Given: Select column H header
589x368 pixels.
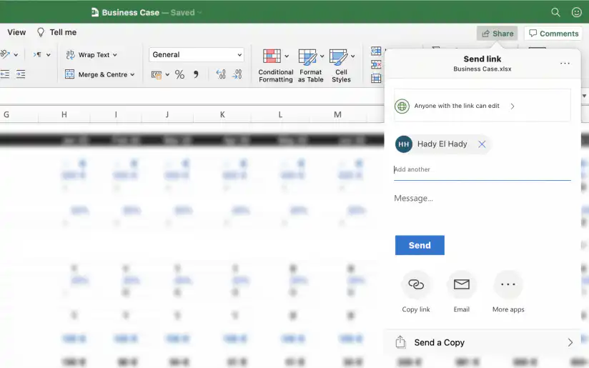Looking at the screenshot, I should 64,114.
